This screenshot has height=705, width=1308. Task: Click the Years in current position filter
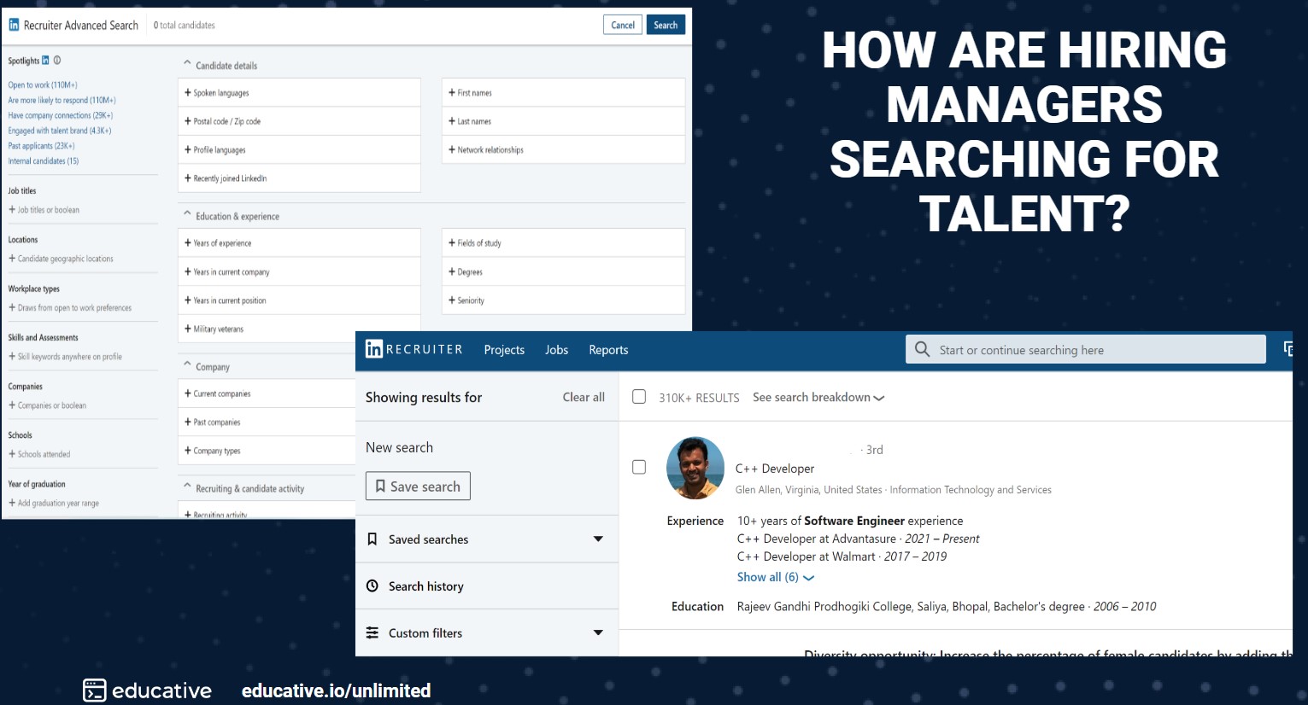(299, 300)
